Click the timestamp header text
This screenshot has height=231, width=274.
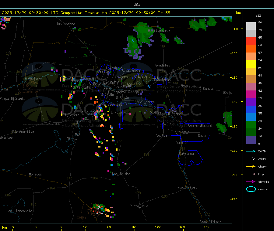pos(86,13)
